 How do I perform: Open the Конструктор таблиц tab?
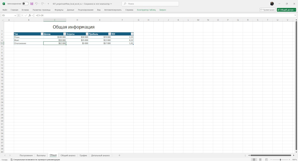[146, 10]
